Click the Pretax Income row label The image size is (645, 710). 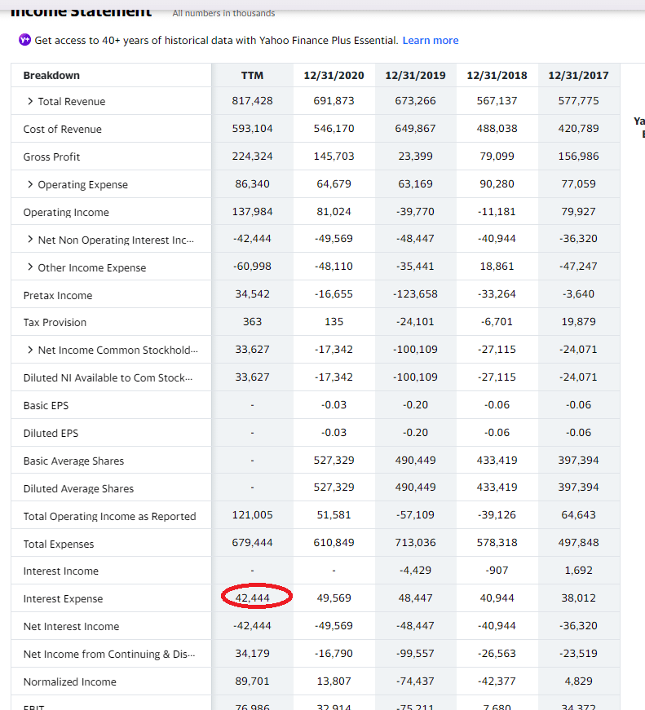point(57,296)
